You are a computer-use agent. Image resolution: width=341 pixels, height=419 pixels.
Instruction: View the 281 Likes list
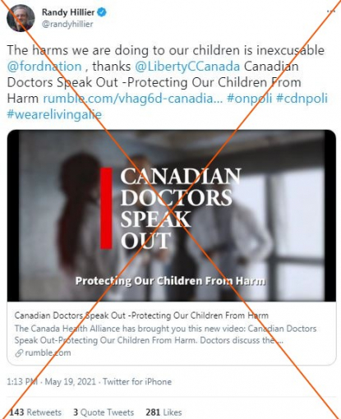click(x=164, y=412)
